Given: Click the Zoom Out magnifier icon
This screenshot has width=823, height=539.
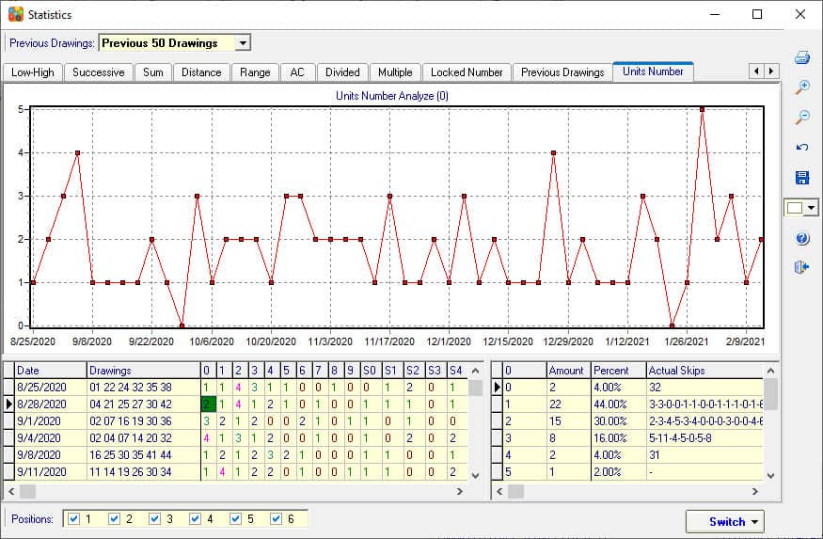Looking at the screenshot, I should click(x=802, y=117).
